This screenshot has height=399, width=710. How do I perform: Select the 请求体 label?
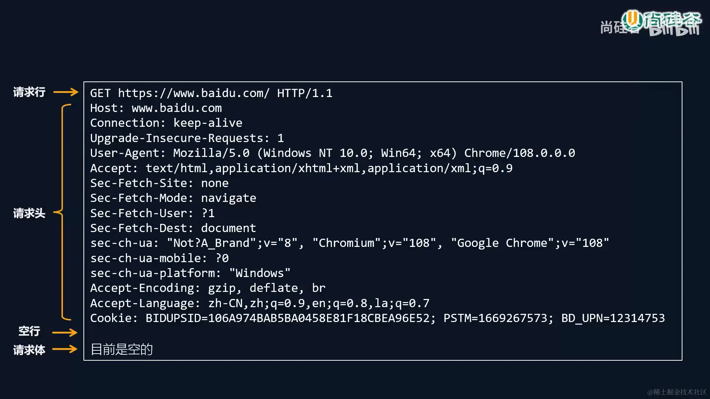(29, 350)
